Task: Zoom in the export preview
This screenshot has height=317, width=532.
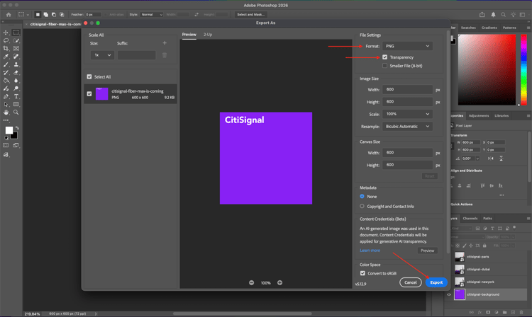Action: [x=279, y=282]
